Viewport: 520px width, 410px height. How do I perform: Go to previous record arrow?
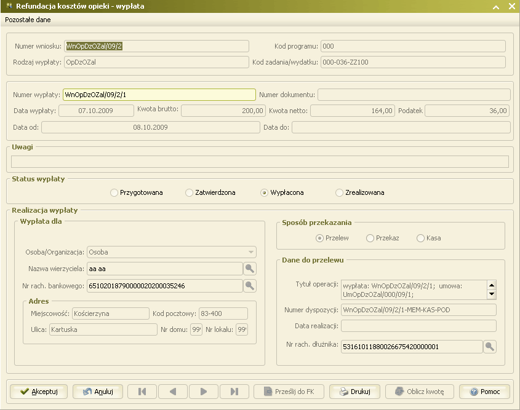pos(173,392)
